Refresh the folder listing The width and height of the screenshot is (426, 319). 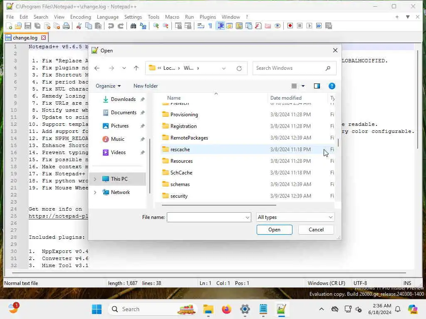[x=239, y=69]
